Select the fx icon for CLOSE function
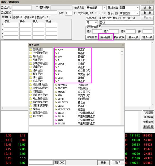This screenshot has height=166, width=155. (56, 64)
